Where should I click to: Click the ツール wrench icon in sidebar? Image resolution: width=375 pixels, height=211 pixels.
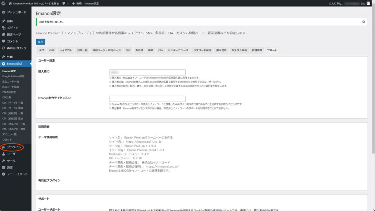[x=3, y=161]
